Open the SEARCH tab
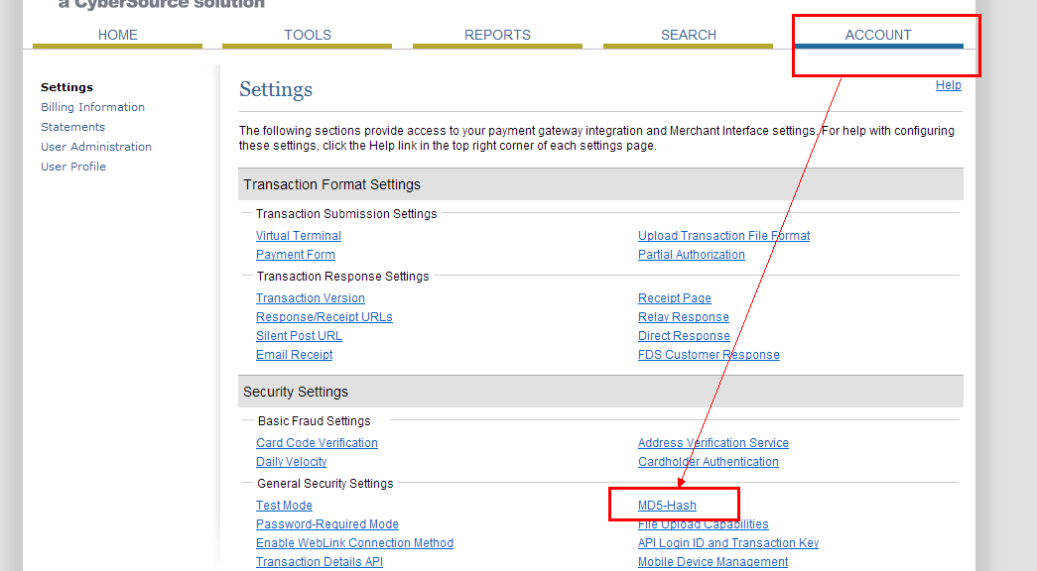The width and height of the screenshot is (1037, 571). pos(689,35)
